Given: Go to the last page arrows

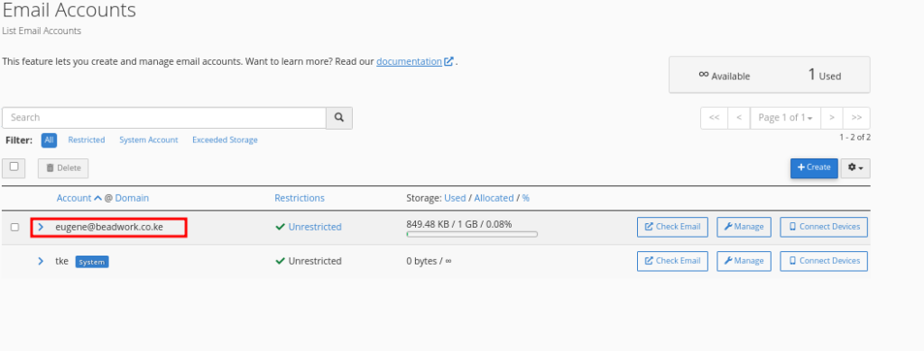Looking at the screenshot, I should coord(856,118).
